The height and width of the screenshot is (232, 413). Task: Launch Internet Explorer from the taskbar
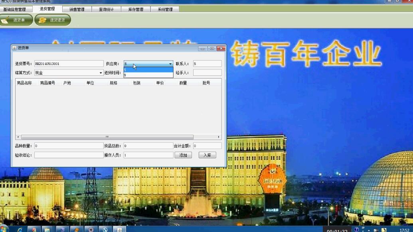(20, 229)
